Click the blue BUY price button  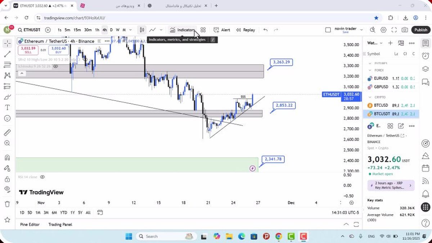pos(58,50)
